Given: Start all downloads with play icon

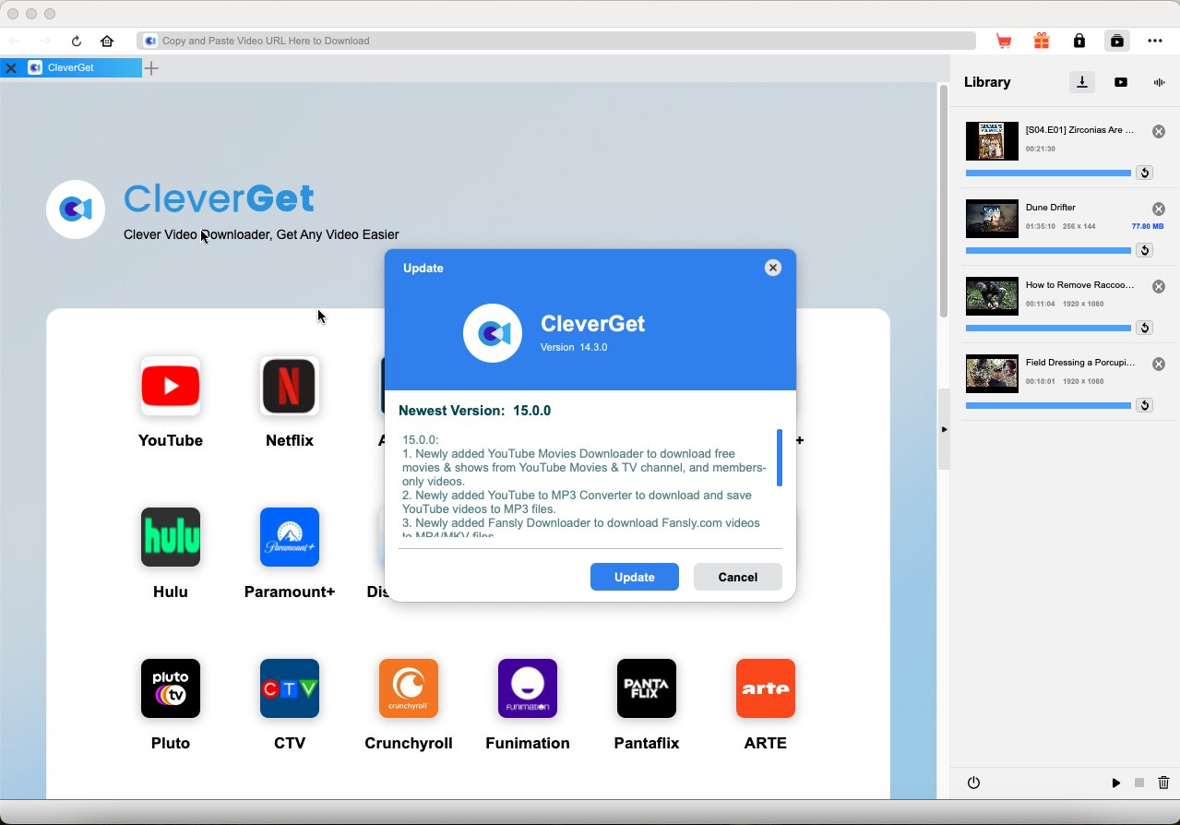Looking at the screenshot, I should coord(1115,783).
